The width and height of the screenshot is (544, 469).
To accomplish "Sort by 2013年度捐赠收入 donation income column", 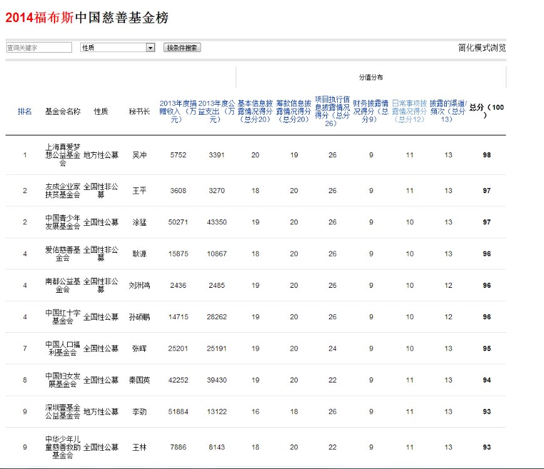I will click(177, 111).
